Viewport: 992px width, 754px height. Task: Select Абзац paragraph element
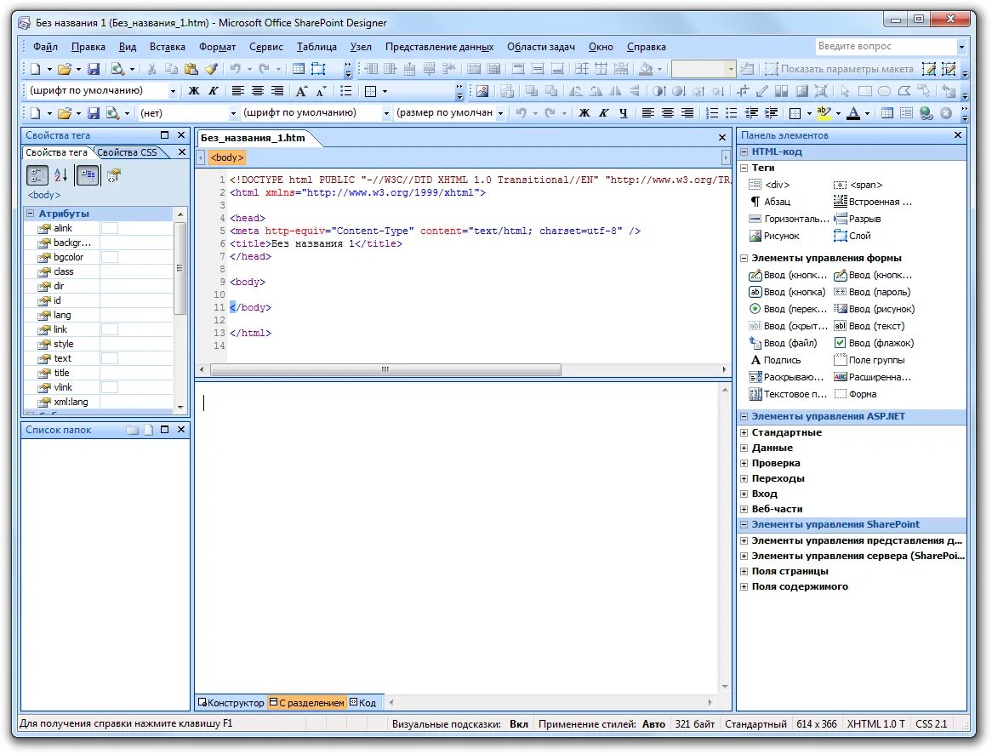point(770,202)
